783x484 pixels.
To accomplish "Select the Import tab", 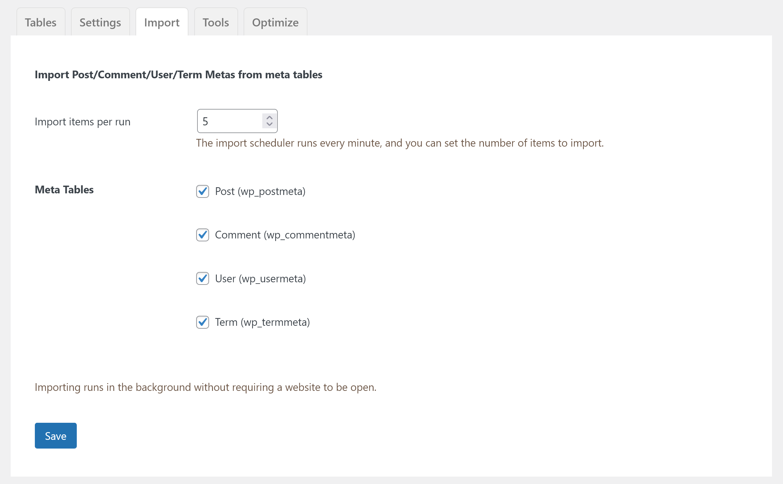I will coord(162,22).
